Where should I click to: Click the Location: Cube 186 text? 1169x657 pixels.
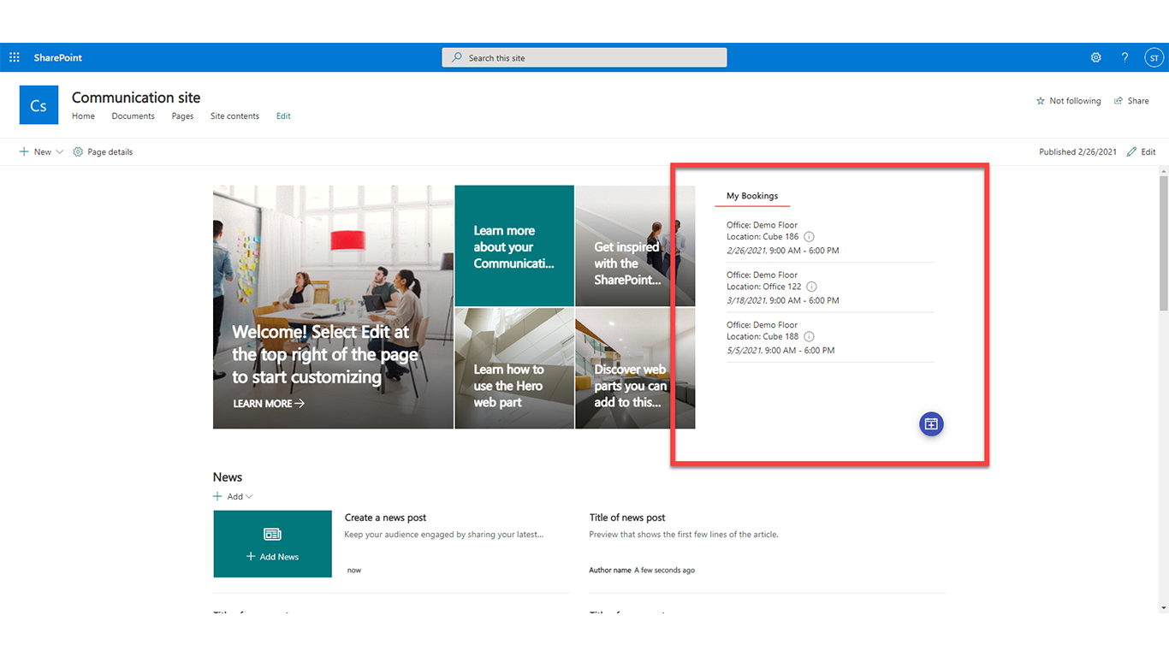pyautogui.click(x=763, y=237)
